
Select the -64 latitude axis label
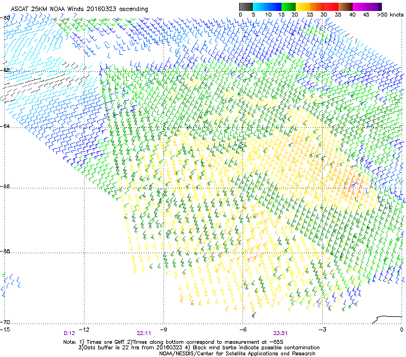pyautogui.click(x=5, y=126)
